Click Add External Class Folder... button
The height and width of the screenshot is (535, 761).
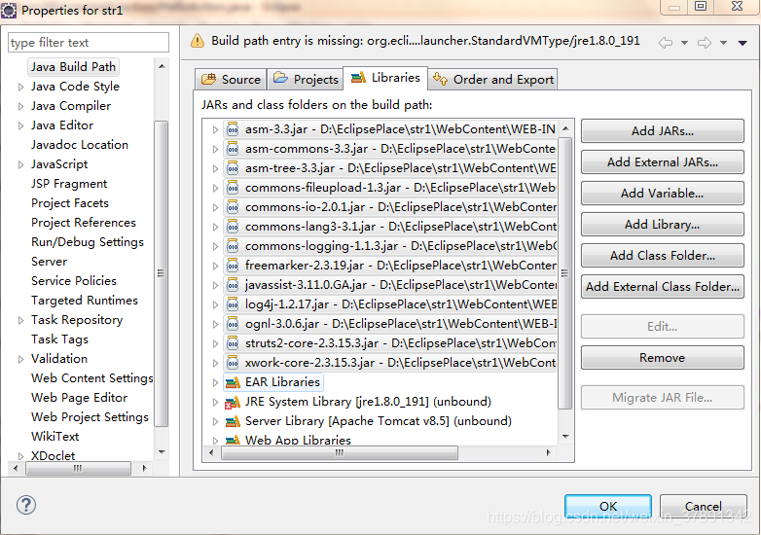click(662, 286)
